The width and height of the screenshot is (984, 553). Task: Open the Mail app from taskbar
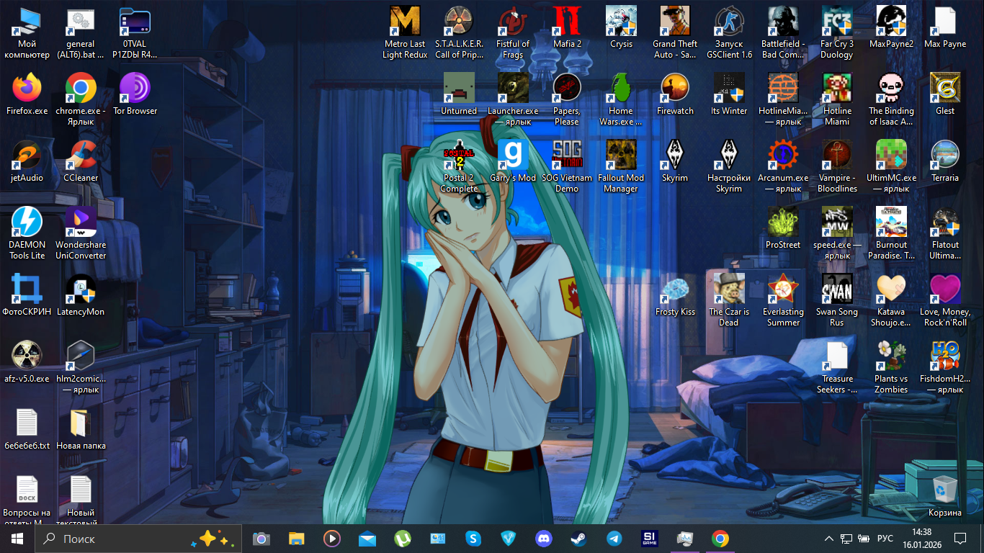click(x=367, y=539)
